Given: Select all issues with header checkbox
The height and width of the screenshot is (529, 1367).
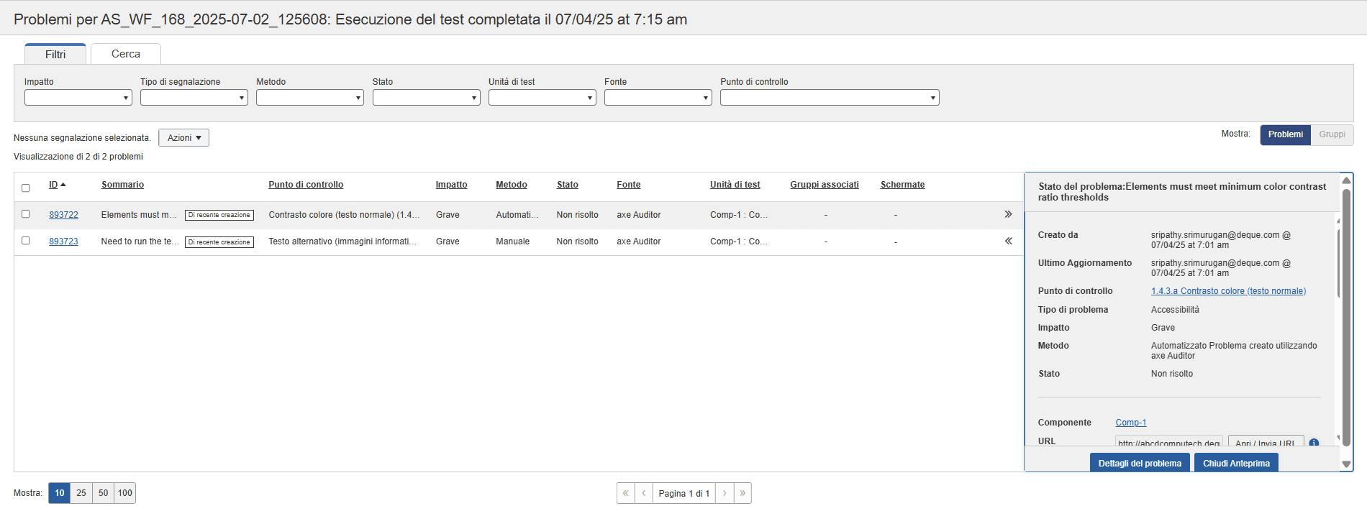Looking at the screenshot, I should point(26,188).
